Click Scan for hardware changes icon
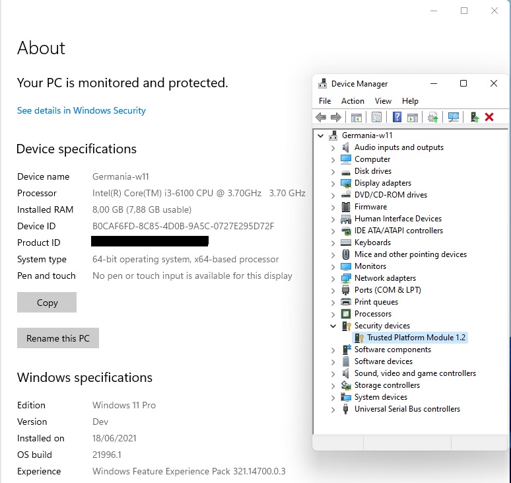Image resolution: width=511 pixels, height=483 pixels. [454, 118]
